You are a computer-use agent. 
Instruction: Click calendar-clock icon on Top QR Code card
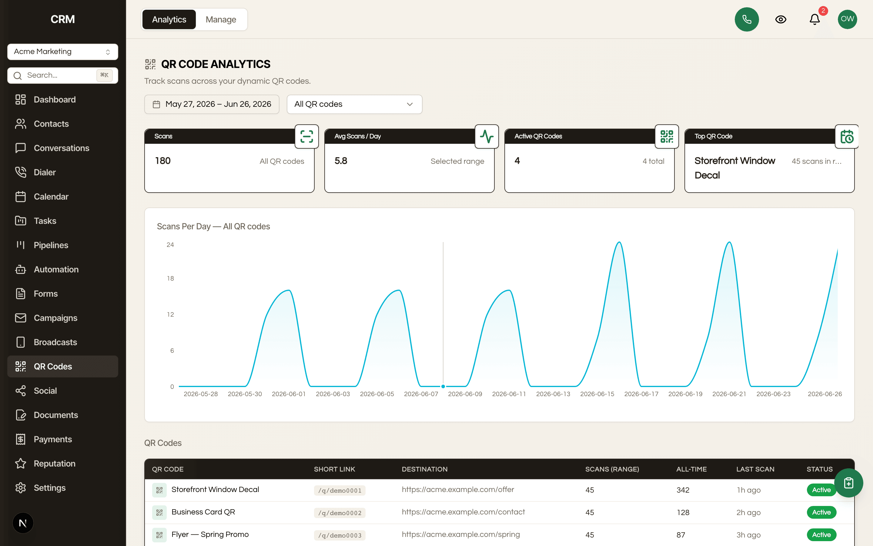pyautogui.click(x=847, y=136)
